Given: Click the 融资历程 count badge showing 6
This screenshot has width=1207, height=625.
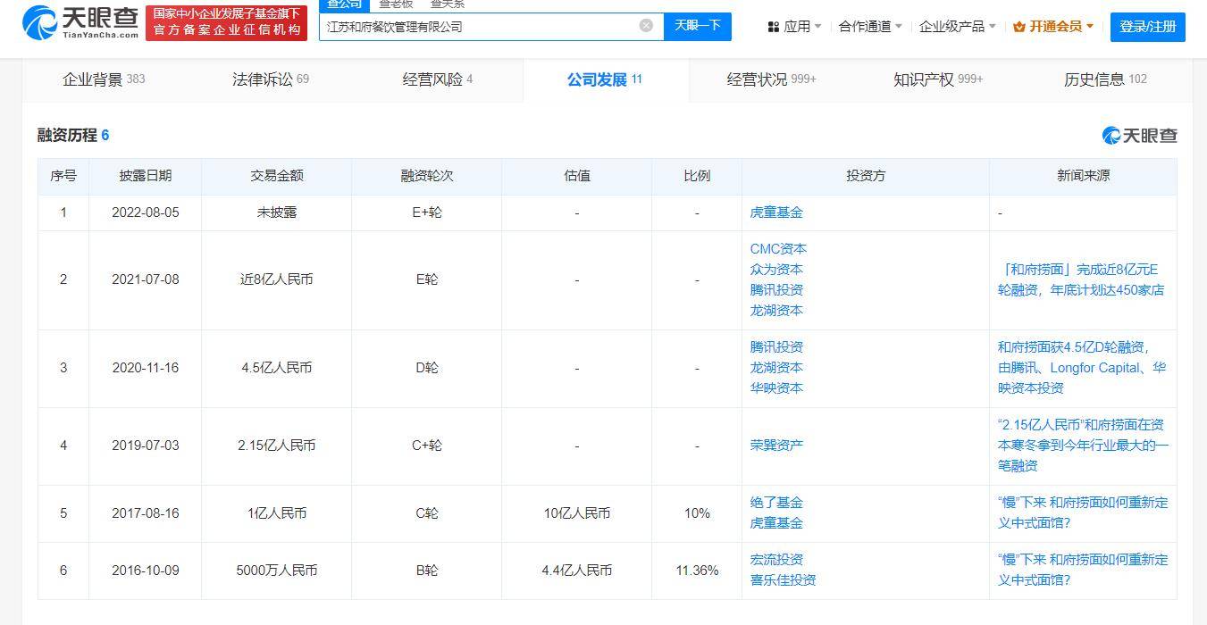Looking at the screenshot, I should coord(104,135).
